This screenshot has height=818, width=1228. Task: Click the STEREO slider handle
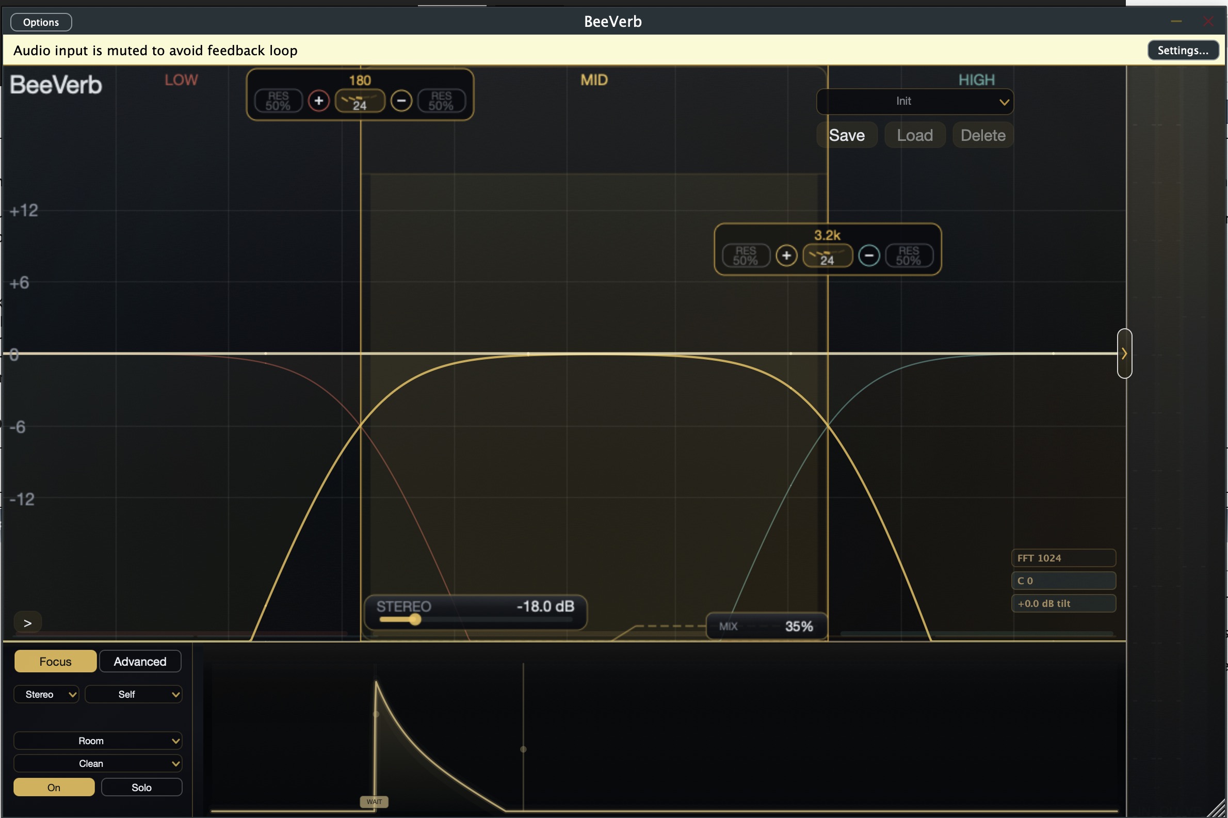tap(414, 620)
